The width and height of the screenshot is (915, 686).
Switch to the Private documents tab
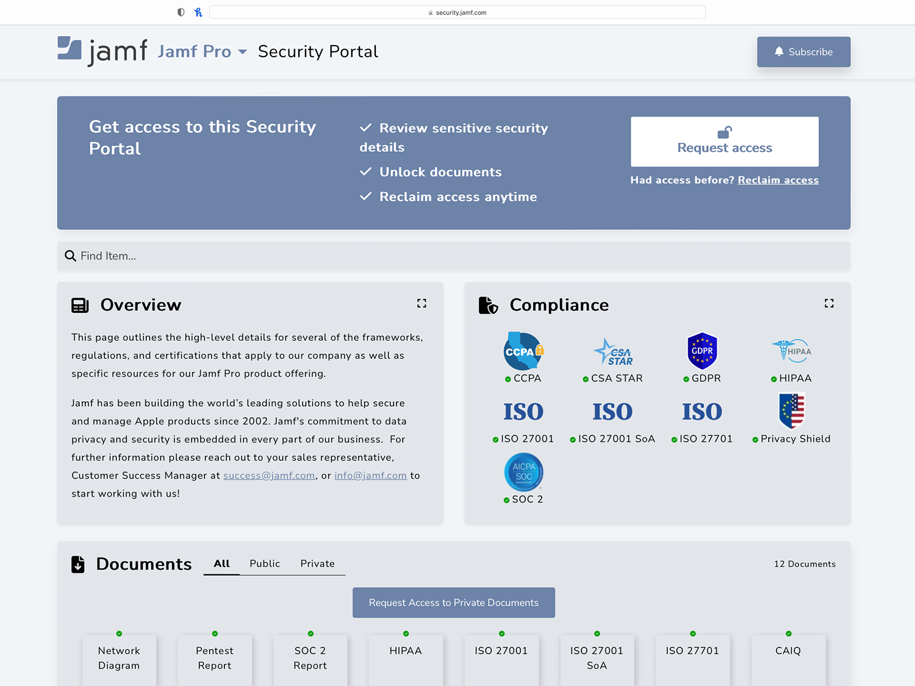(x=317, y=563)
